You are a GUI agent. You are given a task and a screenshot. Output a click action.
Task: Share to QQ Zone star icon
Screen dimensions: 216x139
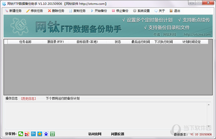(x=40, y=134)
